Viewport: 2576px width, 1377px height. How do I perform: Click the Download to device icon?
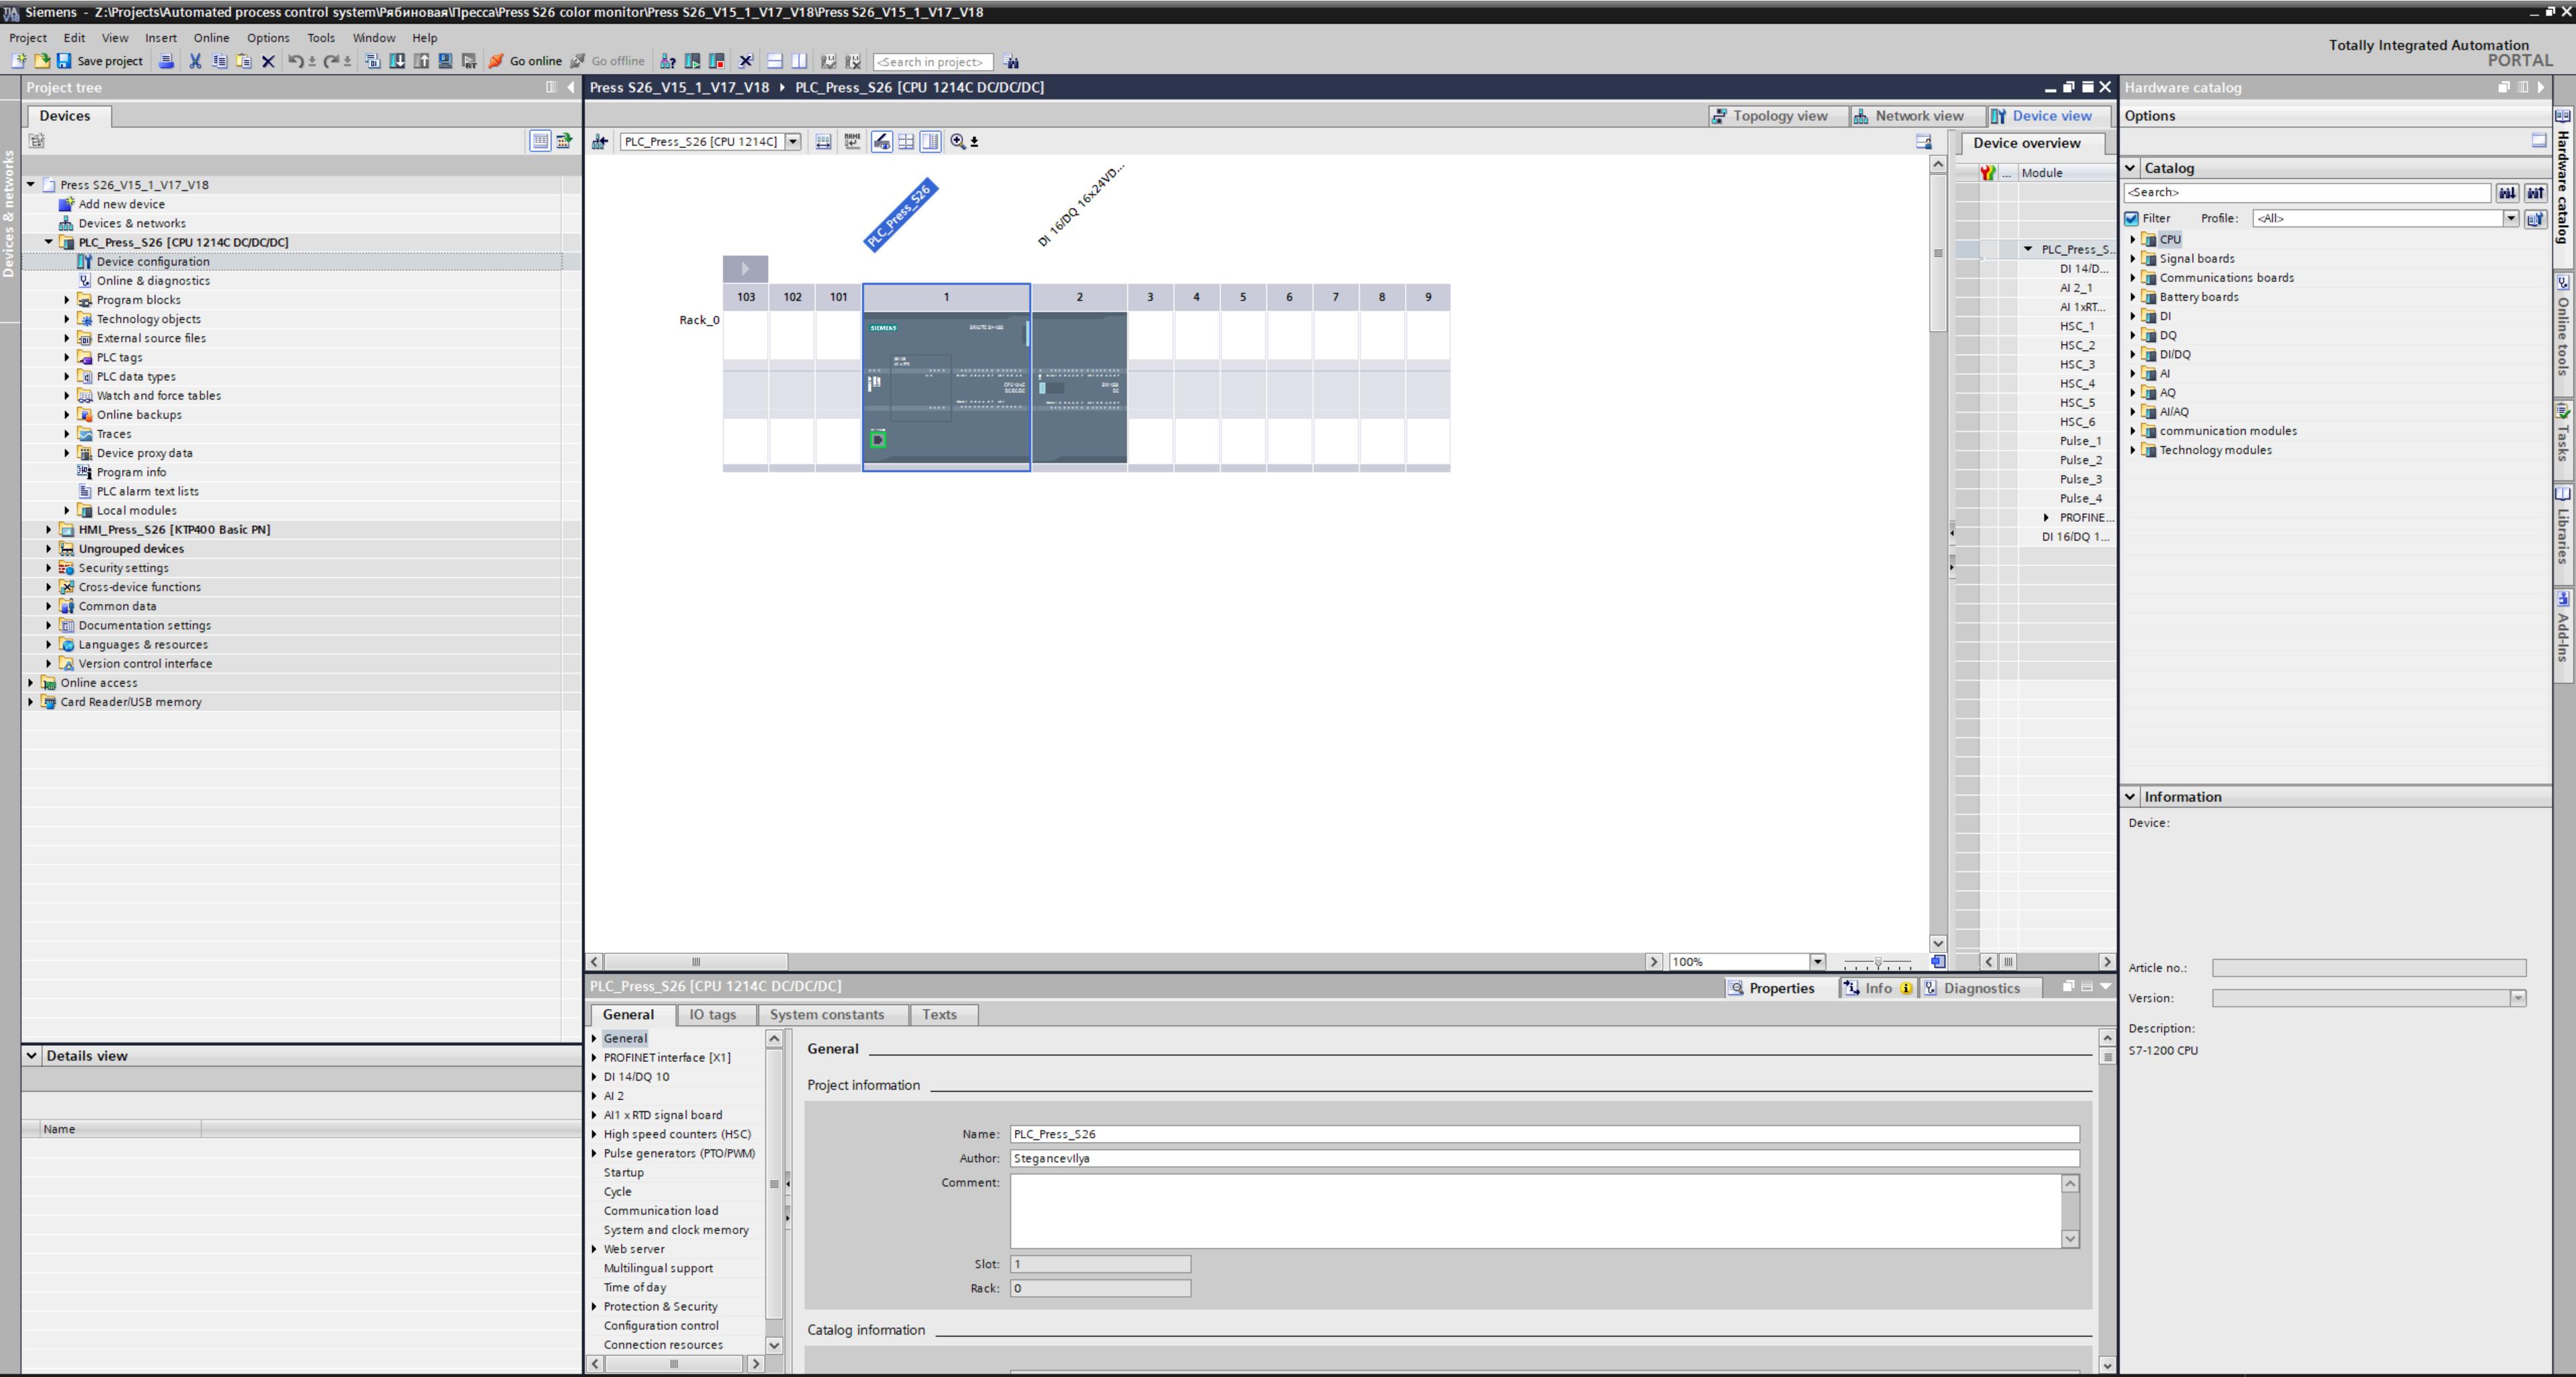(x=397, y=61)
